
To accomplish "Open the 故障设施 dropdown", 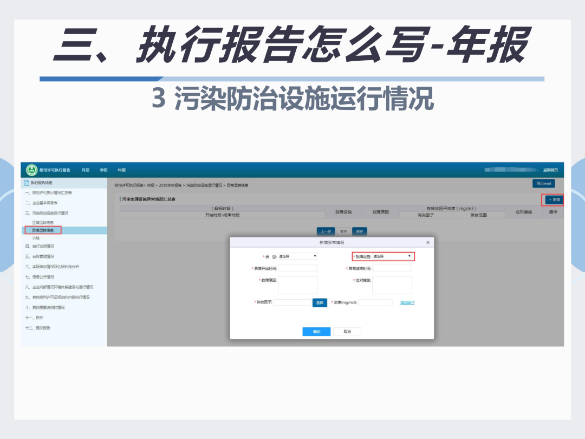I will click(x=392, y=256).
